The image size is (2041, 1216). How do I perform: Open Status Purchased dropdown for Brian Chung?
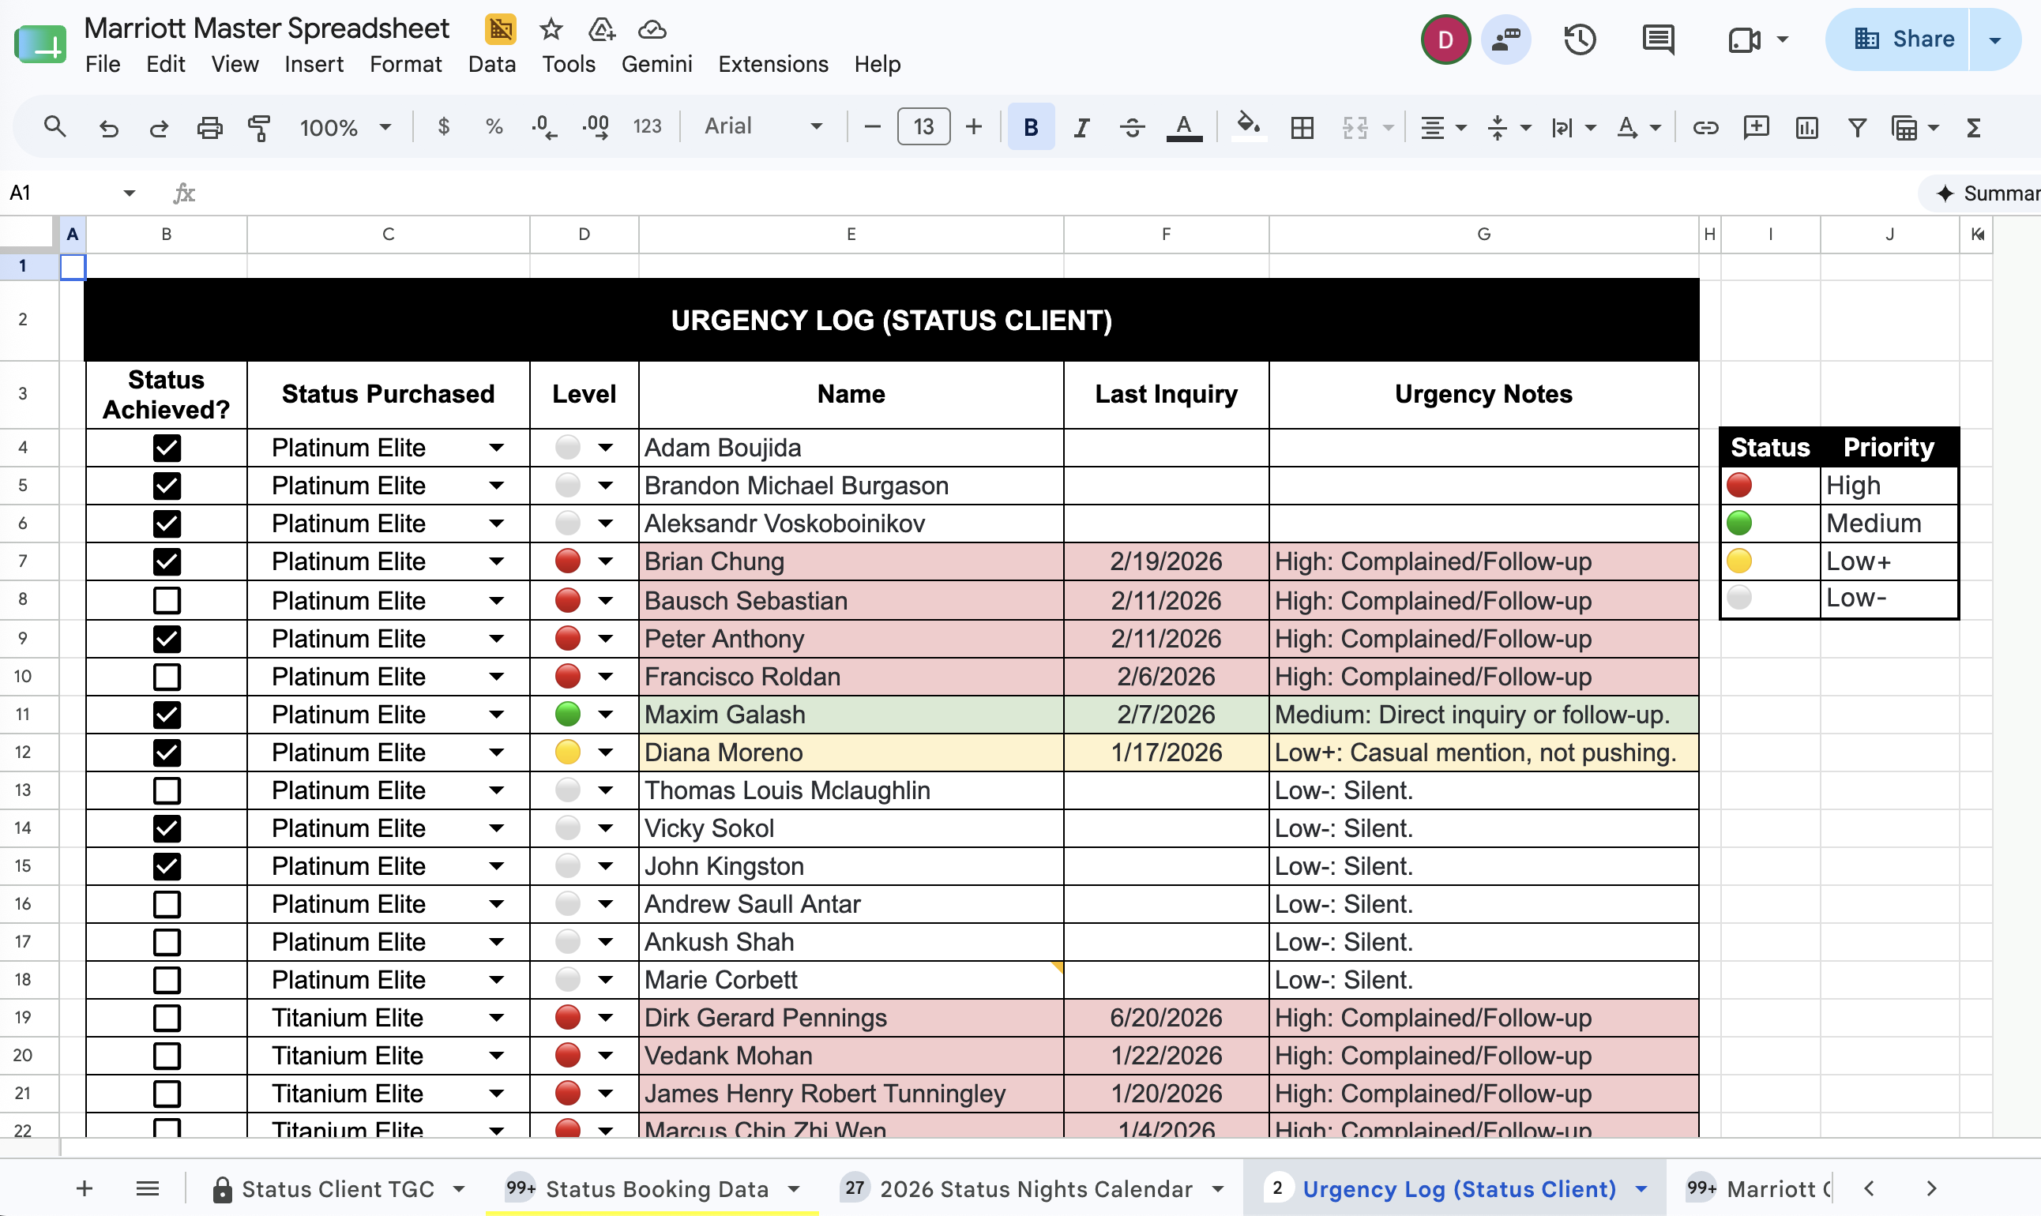coord(496,562)
